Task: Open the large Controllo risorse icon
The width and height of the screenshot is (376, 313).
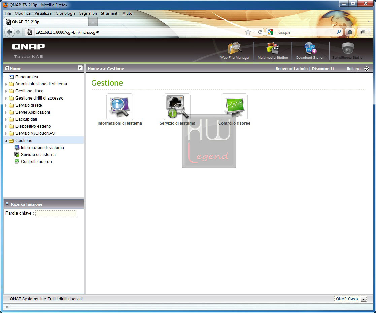Action: 234,107
